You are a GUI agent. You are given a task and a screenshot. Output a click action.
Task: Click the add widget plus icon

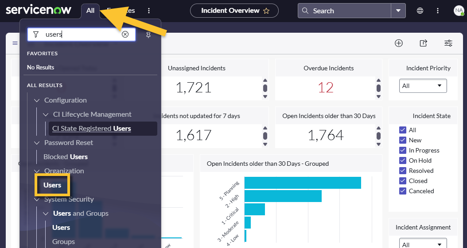(x=399, y=43)
